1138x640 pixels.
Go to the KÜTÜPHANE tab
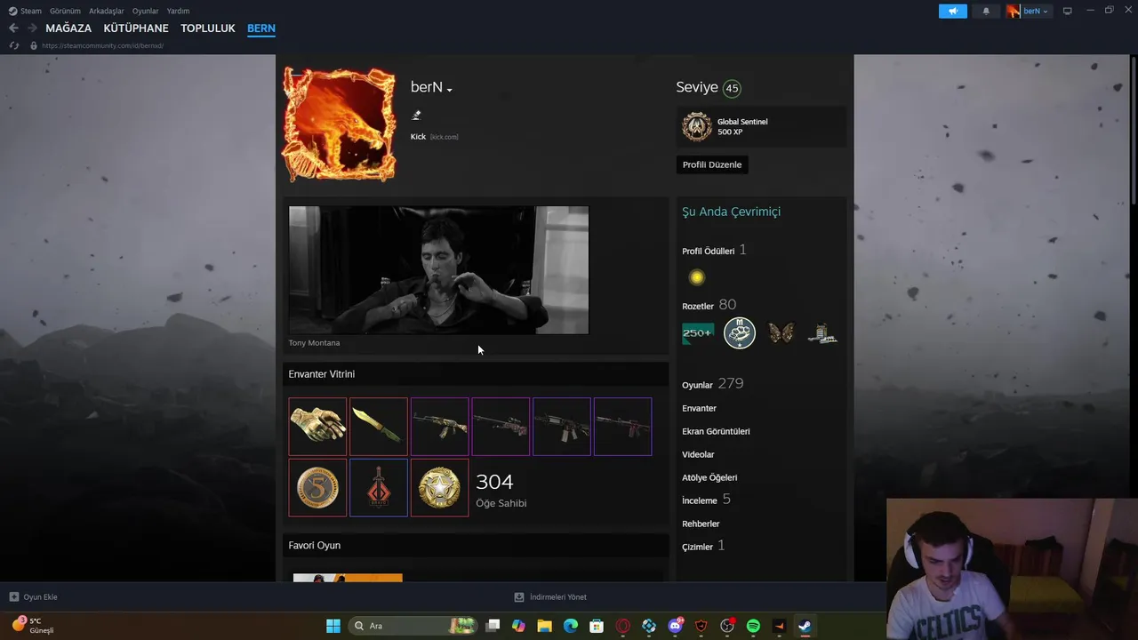[136, 28]
